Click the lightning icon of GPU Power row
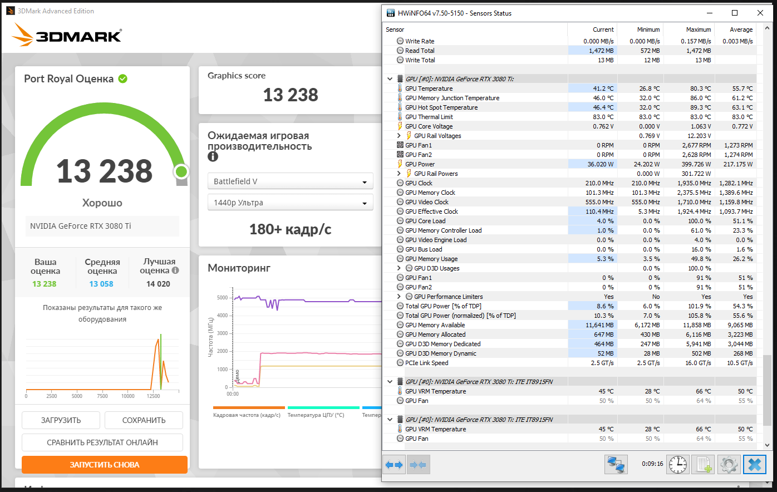 [400, 164]
